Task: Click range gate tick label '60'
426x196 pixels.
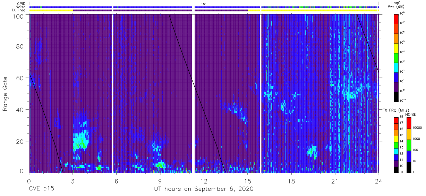Action: pyautogui.click(x=20, y=78)
